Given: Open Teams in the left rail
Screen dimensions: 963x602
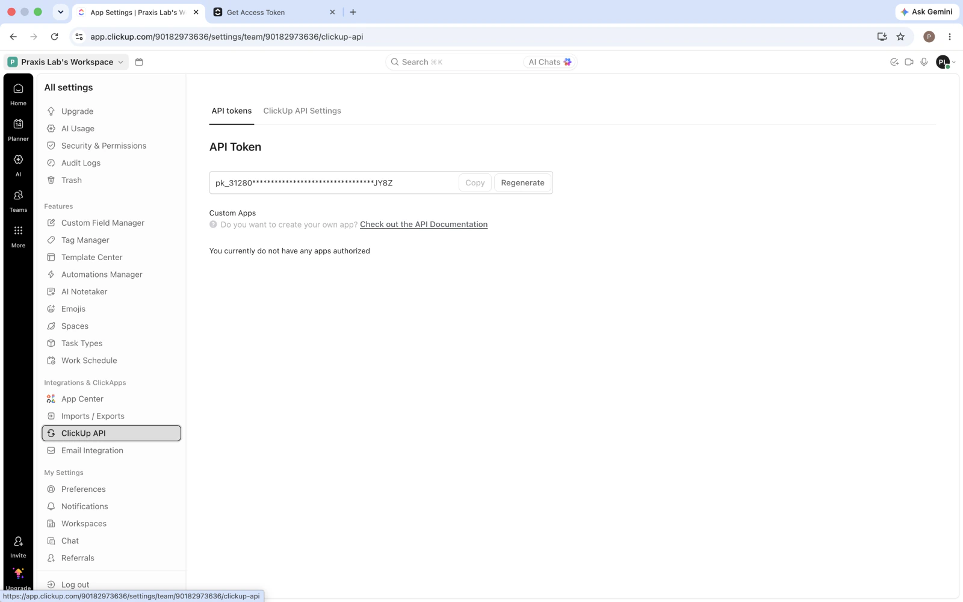Looking at the screenshot, I should click(x=18, y=200).
